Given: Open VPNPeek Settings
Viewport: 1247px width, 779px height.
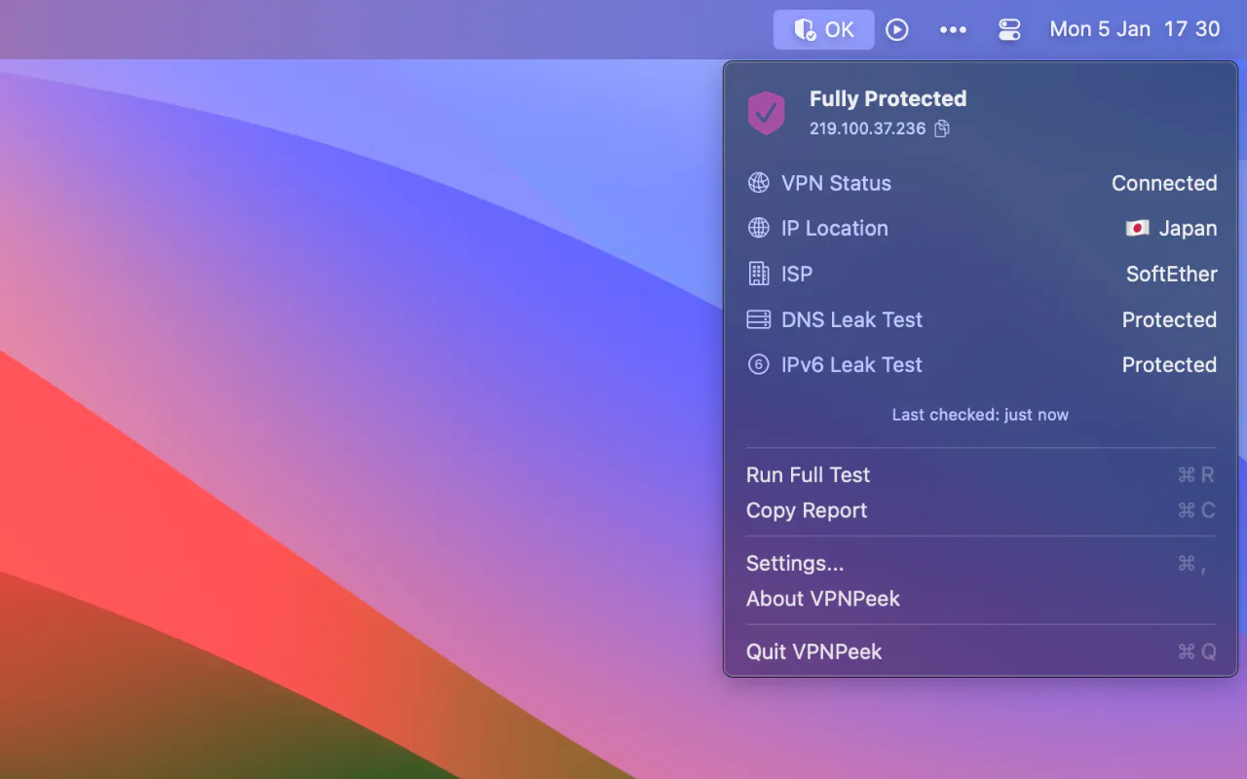Looking at the screenshot, I should tap(795, 563).
